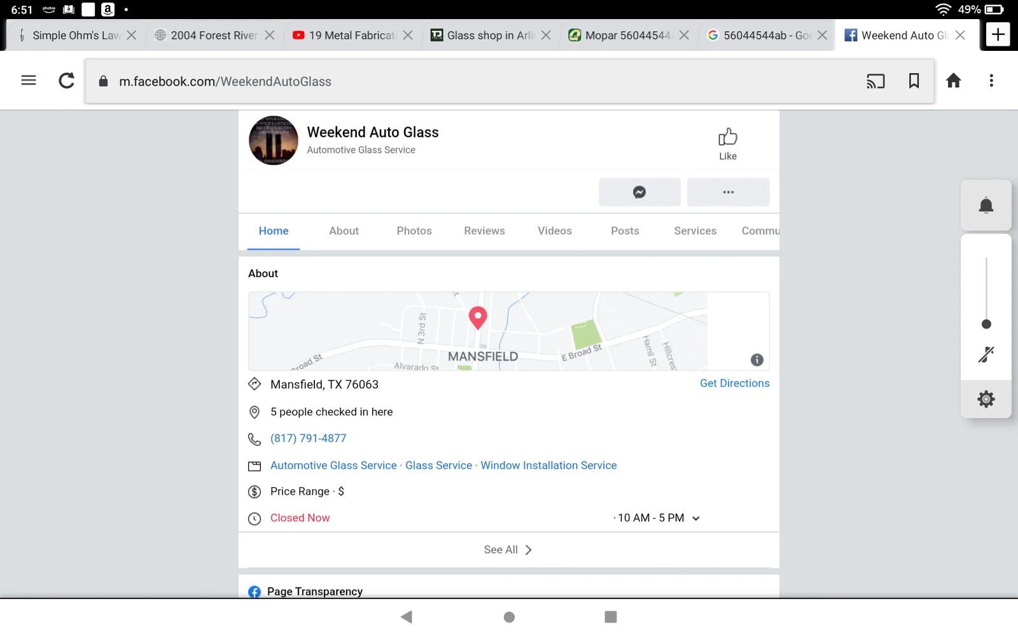Tap the notification bell on side panel
The height and width of the screenshot is (636, 1018).
tap(986, 205)
